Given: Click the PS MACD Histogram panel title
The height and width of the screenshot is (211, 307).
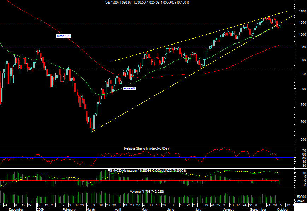Looking at the screenshot, I should point(147,171).
